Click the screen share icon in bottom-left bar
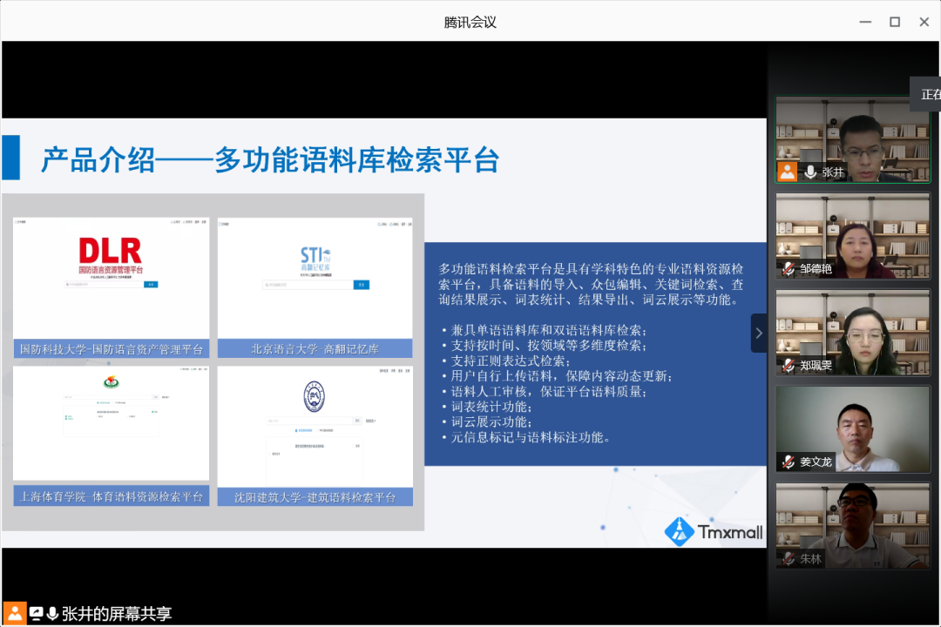This screenshot has height=627, width=941. point(37,613)
